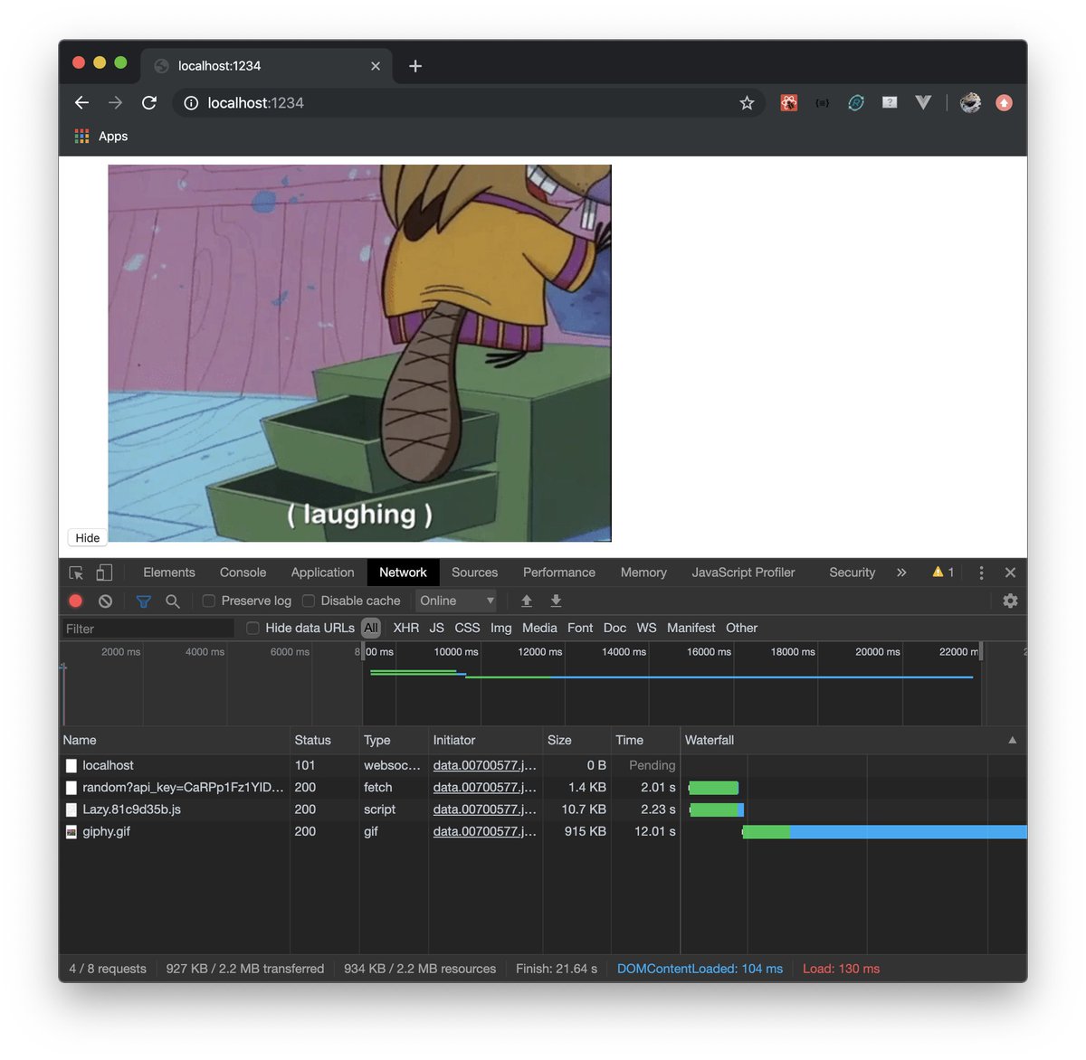Image resolution: width=1086 pixels, height=1060 pixels.
Task: Toggle the device toolbar emulation icon
Action: click(x=104, y=572)
